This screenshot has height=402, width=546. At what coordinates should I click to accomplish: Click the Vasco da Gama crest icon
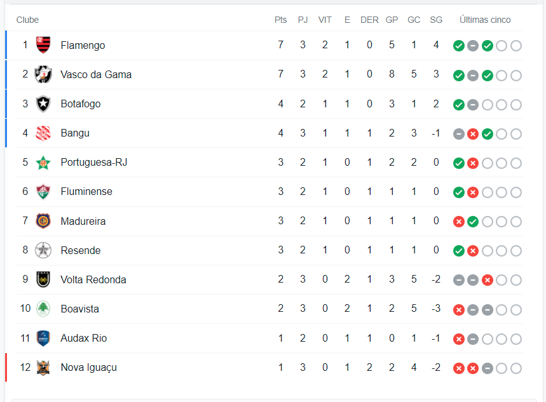pyautogui.click(x=43, y=74)
